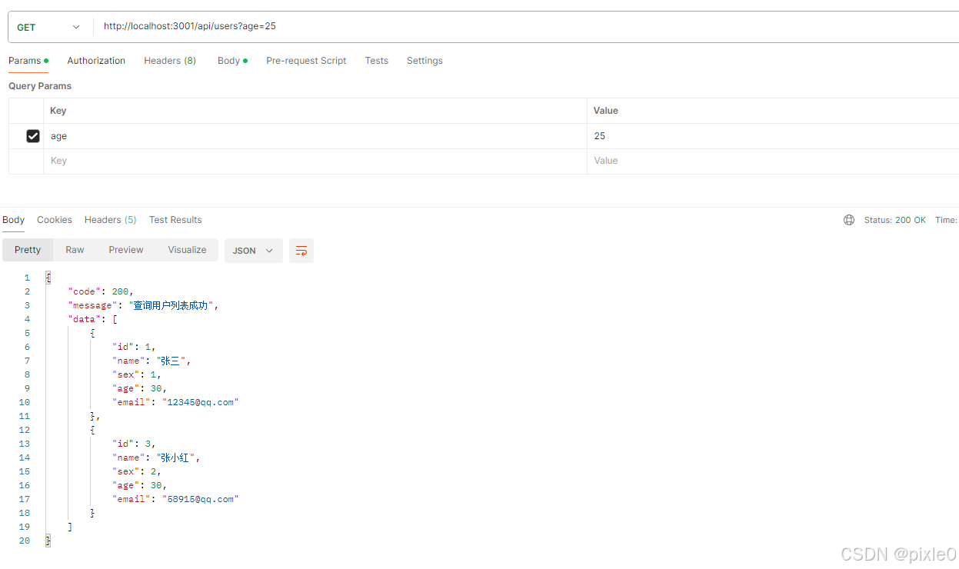This screenshot has width=959, height=569.
Task: Select the response Body tab
Action: tap(14, 220)
